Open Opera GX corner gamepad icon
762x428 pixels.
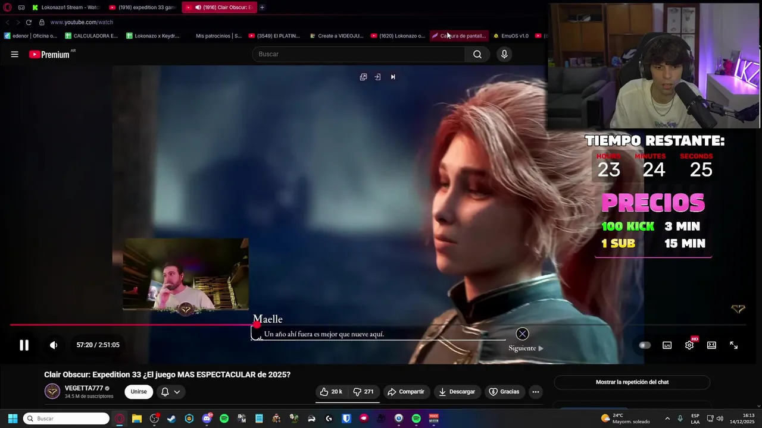21,7
